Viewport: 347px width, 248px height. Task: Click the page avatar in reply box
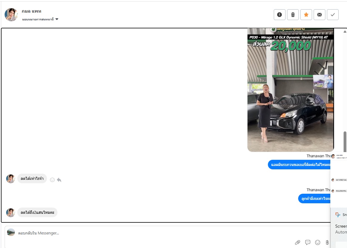pyautogui.click(x=11, y=232)
